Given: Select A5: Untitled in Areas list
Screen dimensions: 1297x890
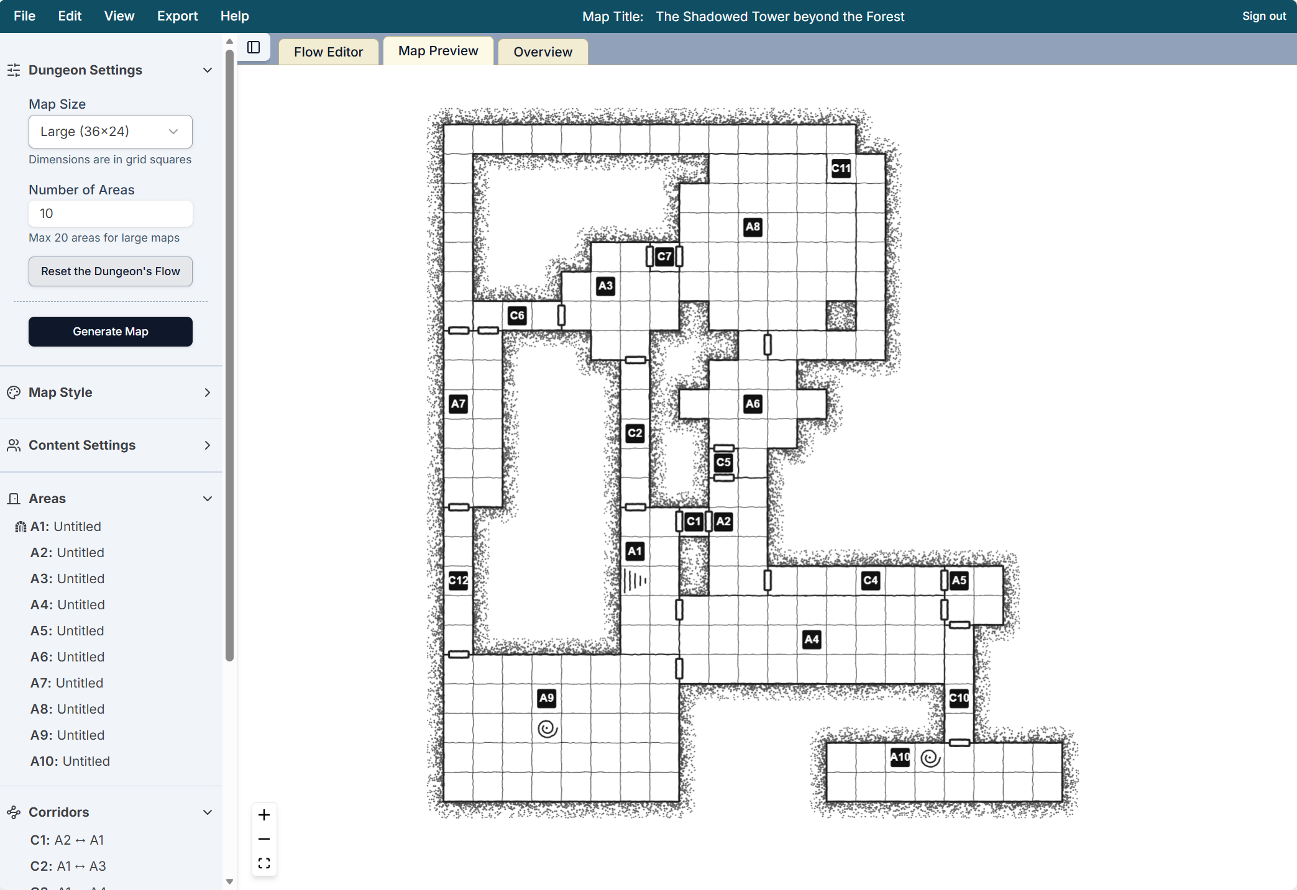Looking at the screenshot, I should click(67, 631).
